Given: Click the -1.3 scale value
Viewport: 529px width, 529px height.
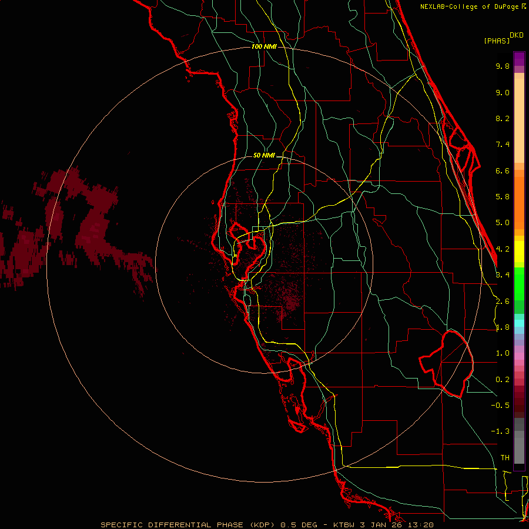Looking at the screenshot, I should click(x=500, y=431).
